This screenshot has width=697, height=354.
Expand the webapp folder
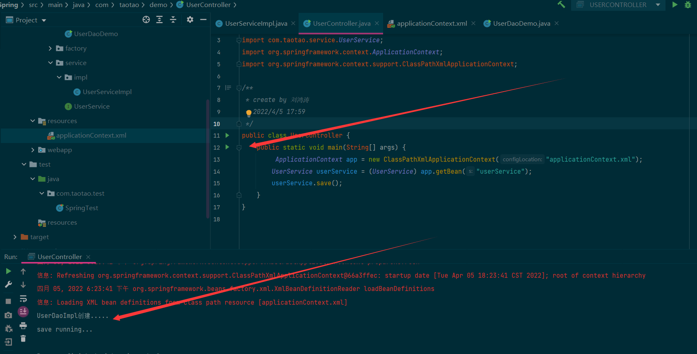(33, 150)
